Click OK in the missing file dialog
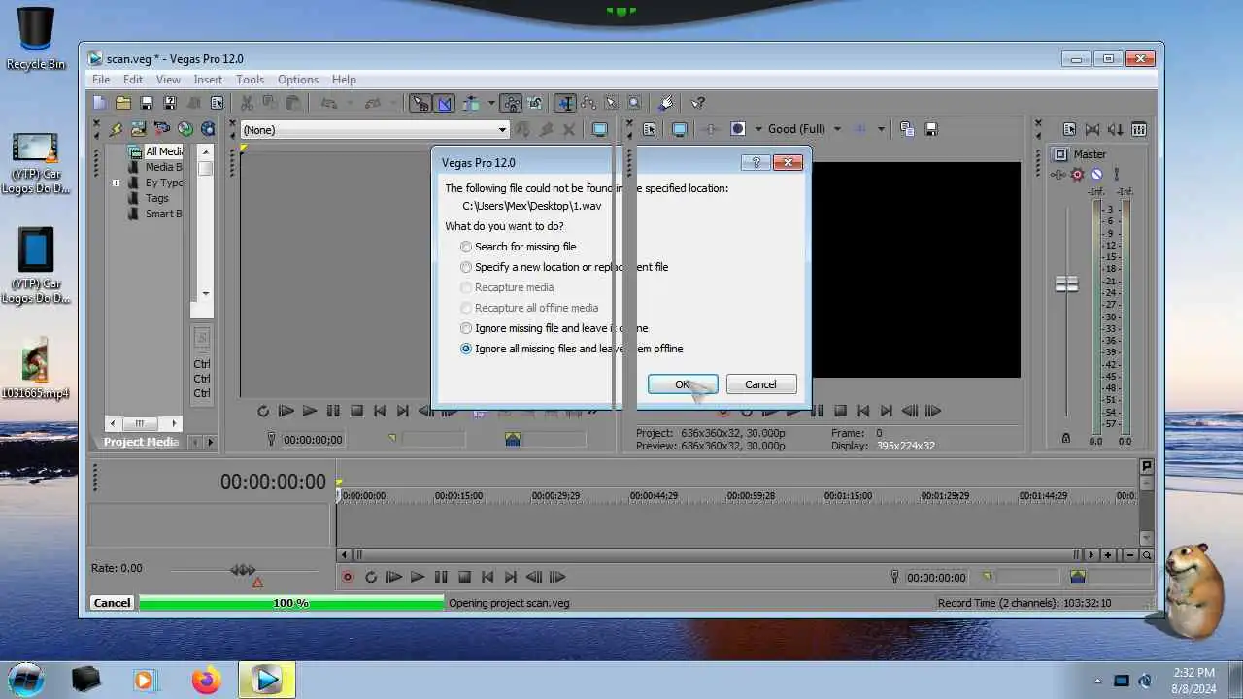The image size is (1243, 699). [x=683, y=384]
